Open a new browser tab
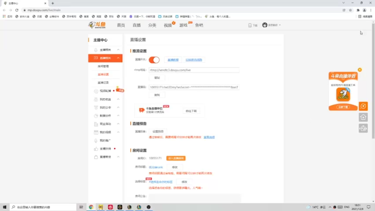Image resolution: width=375 pixels, height=211 pixels. [52, 3]
